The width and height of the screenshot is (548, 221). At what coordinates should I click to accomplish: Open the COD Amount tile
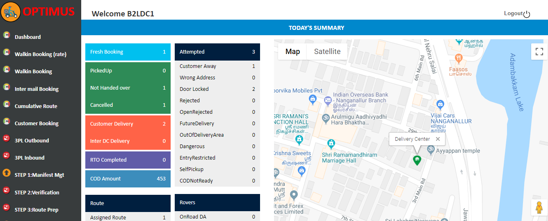[x=128, y=179]
